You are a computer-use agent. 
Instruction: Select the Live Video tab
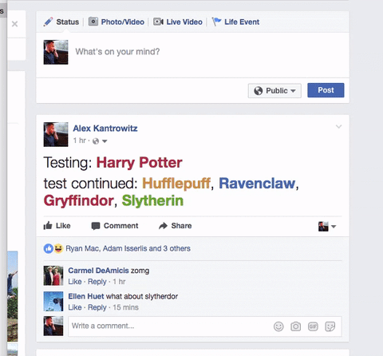click(x=178, y=22)
